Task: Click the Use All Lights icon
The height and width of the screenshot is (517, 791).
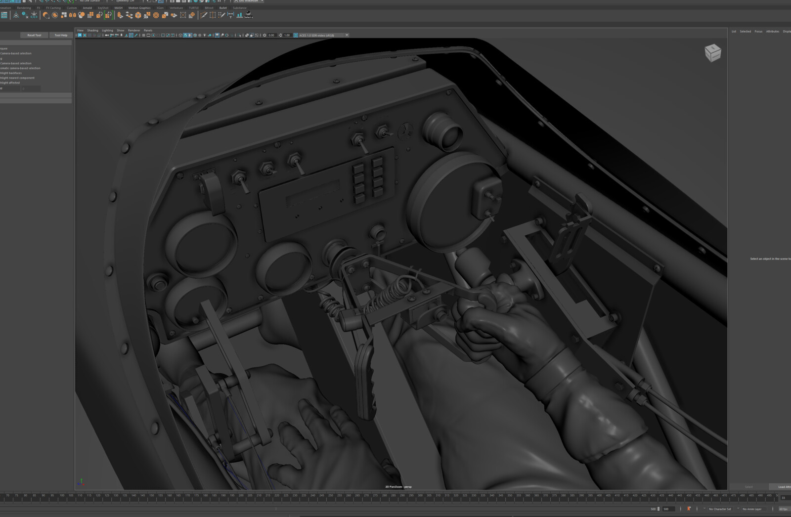Action: pos(205,35)
